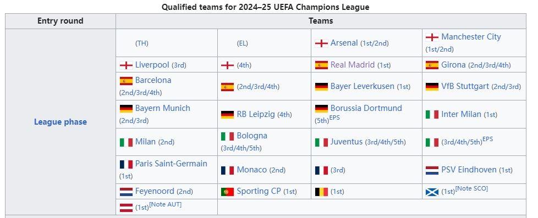Open the League phase link
The image size is (538, 218).
[x=61, y=122]
